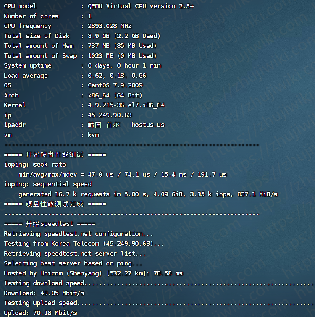Click the CPU frequency value 2893.028 MHz
Image resolution: width=315 pixels, height=317 pixels.
(x=110, y=26)
